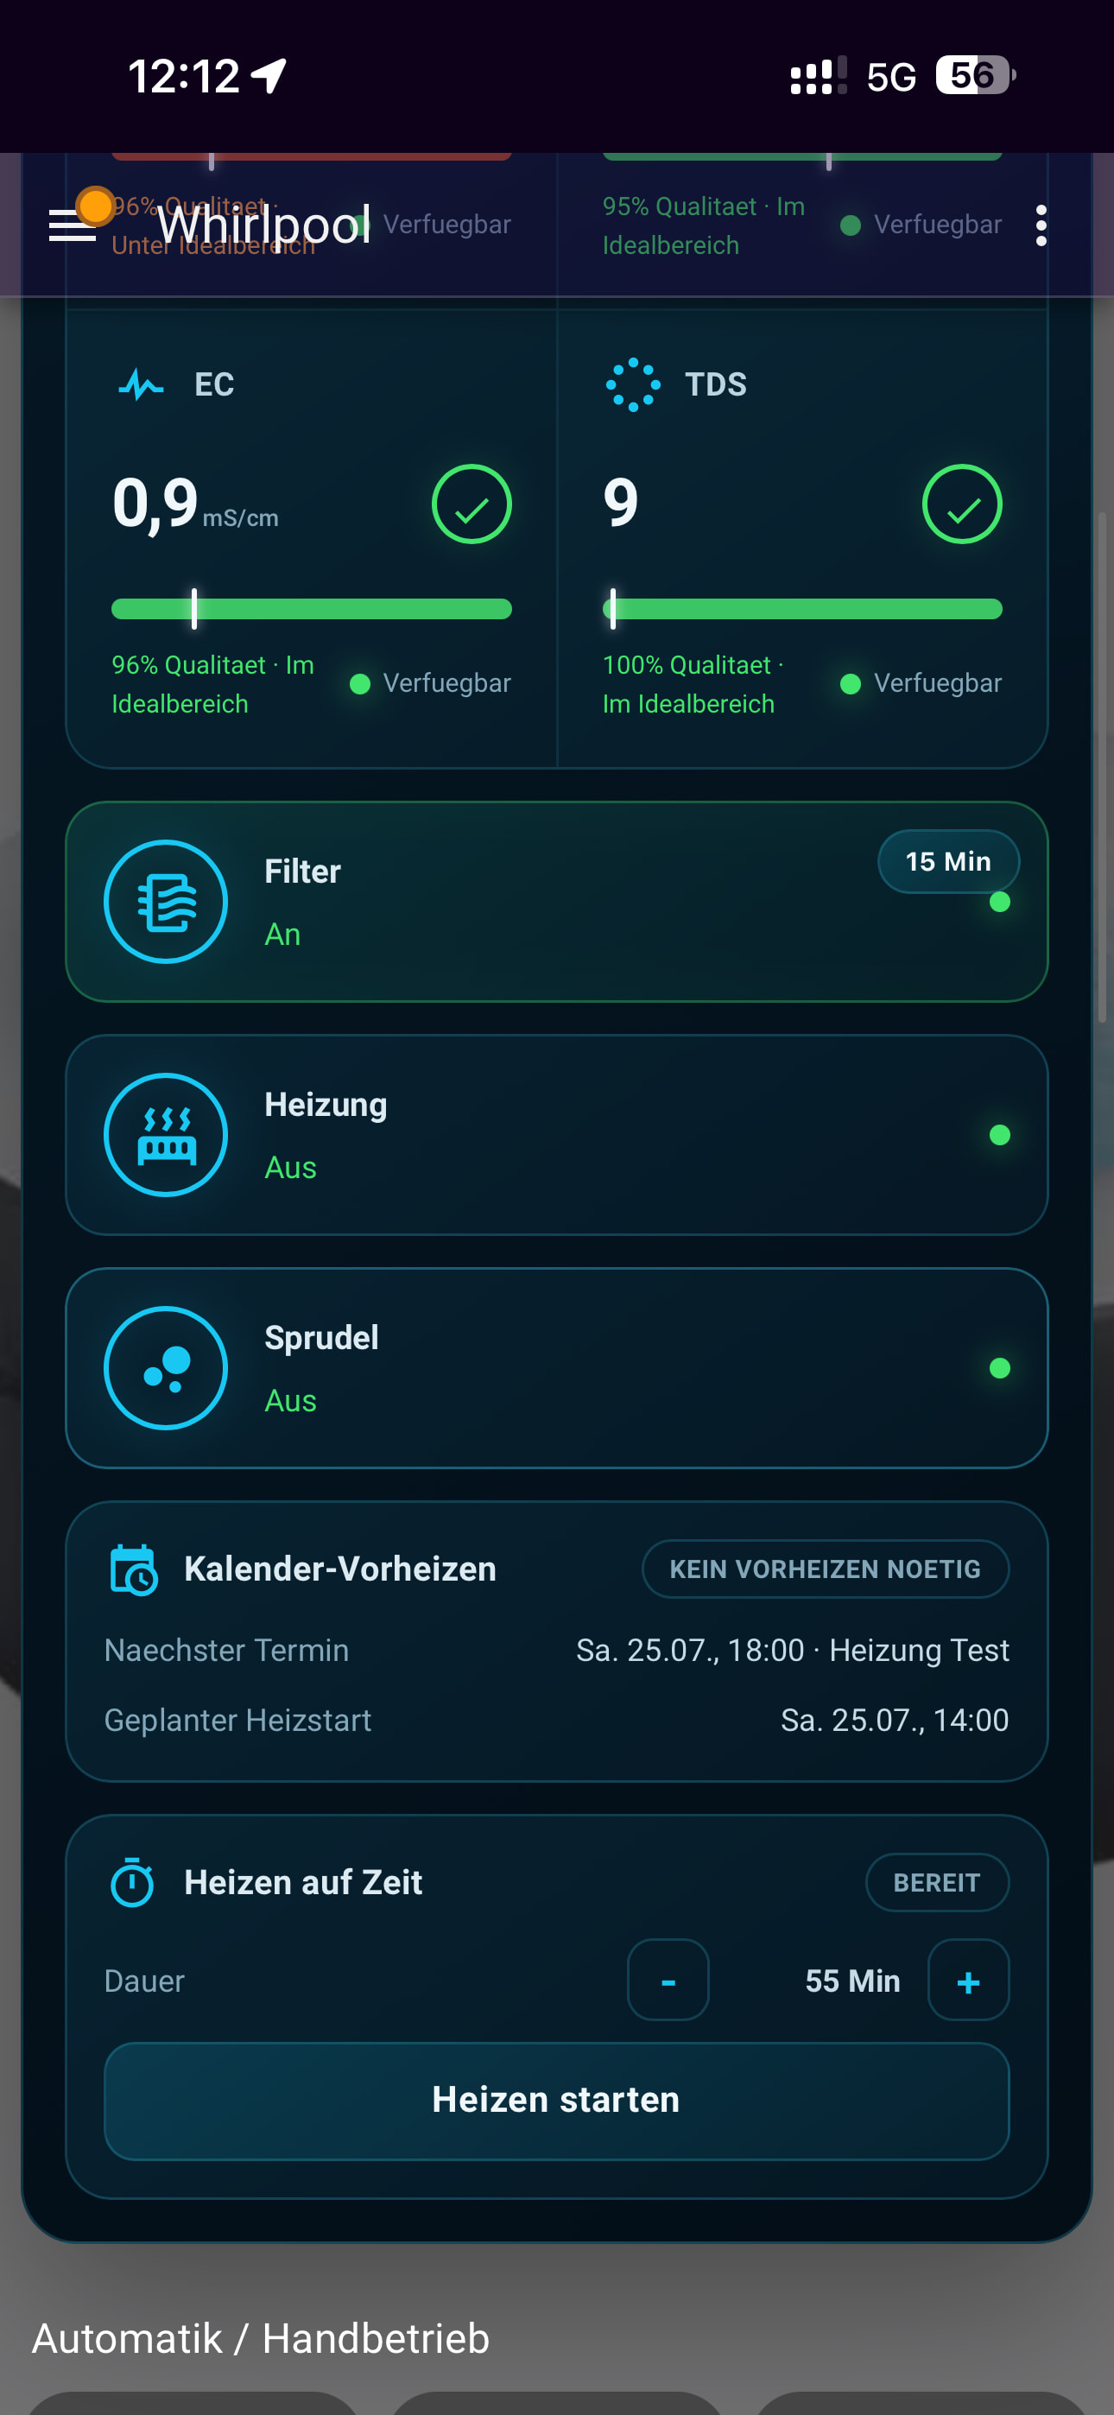
Task: Tap the TDS dotted circle icon
Action: pos(633,384)
